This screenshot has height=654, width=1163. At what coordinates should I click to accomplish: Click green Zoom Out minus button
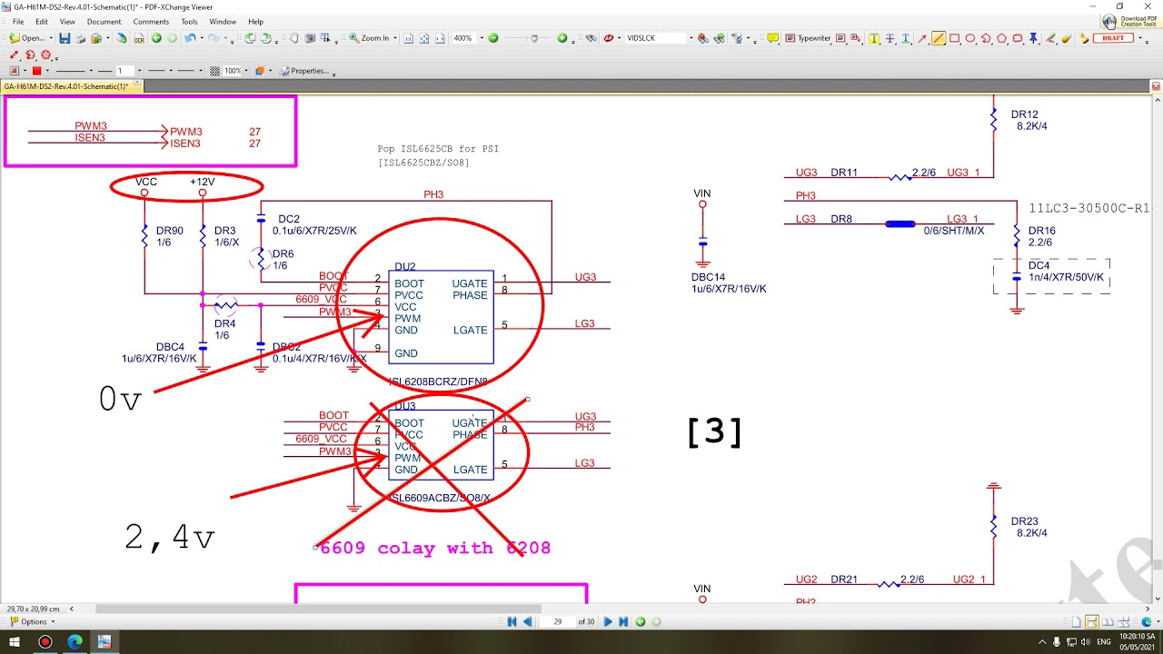493,38
